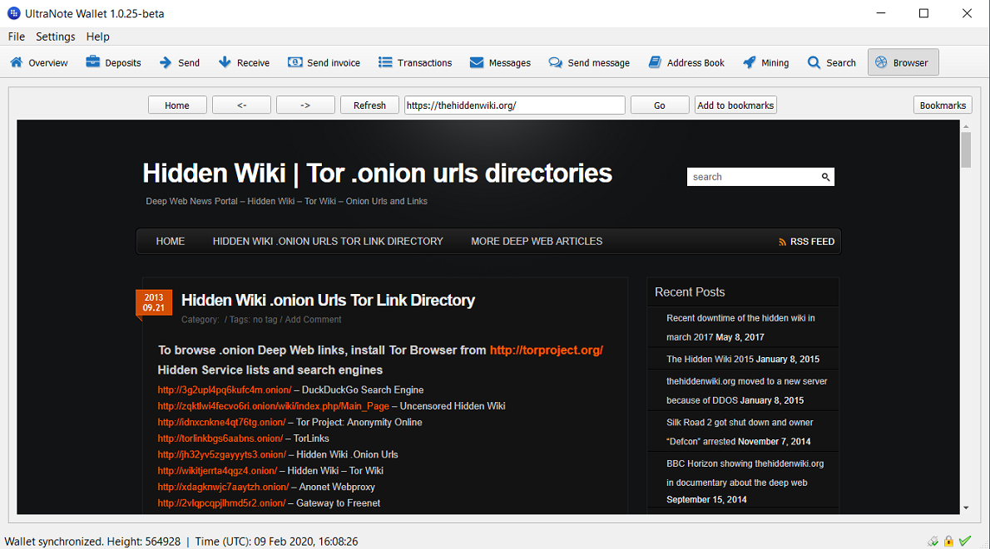Open the Help menu
This screenshot has width=990, height=549.
98,37
